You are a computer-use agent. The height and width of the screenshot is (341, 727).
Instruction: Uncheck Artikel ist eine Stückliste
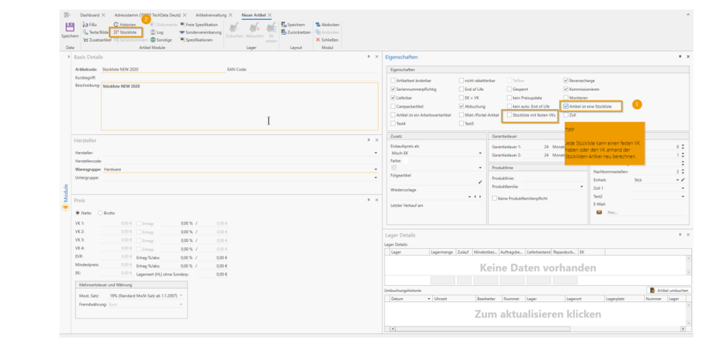click(565, 107)
